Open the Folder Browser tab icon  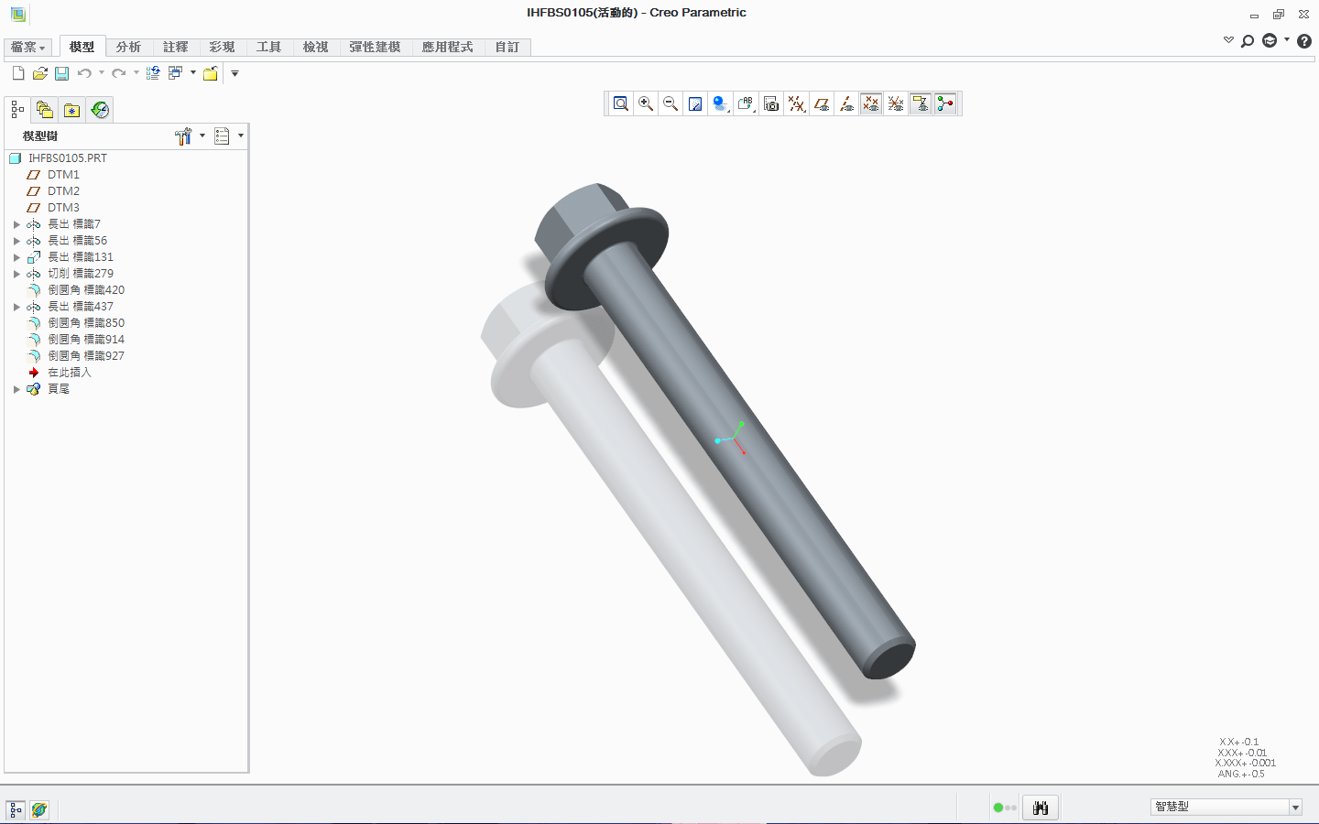coord(44,110)
